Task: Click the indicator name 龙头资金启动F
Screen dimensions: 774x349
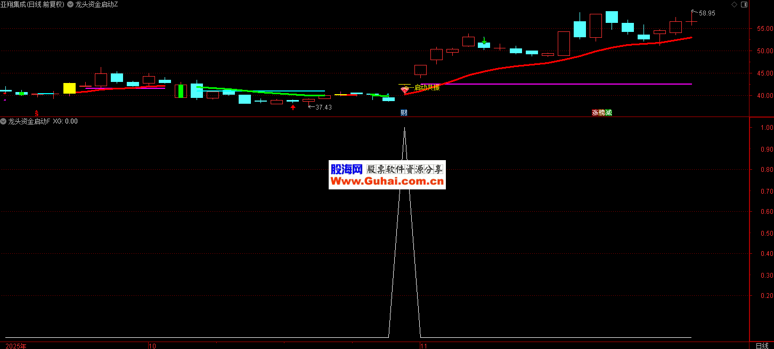Action: (29, 121)
